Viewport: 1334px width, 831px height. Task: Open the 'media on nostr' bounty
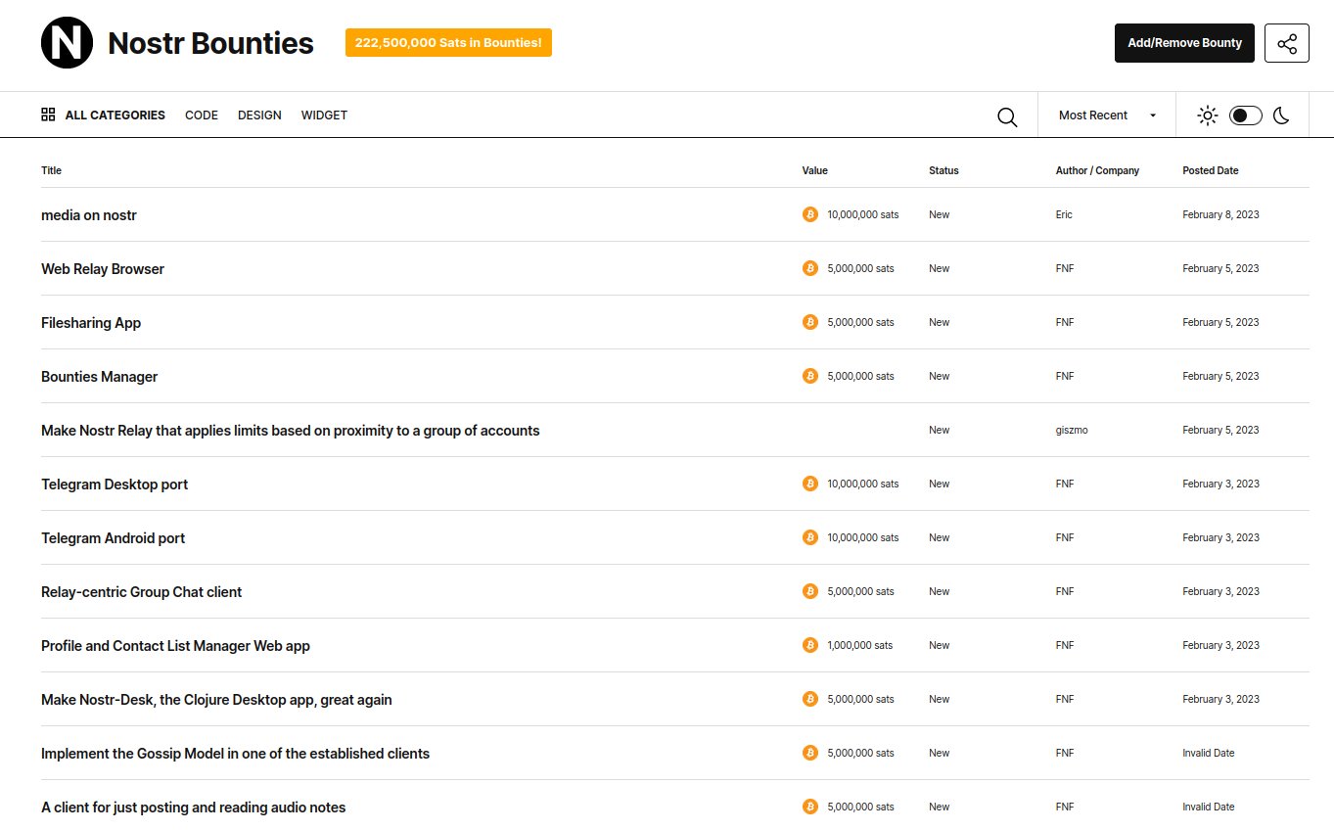click(89, 214)
